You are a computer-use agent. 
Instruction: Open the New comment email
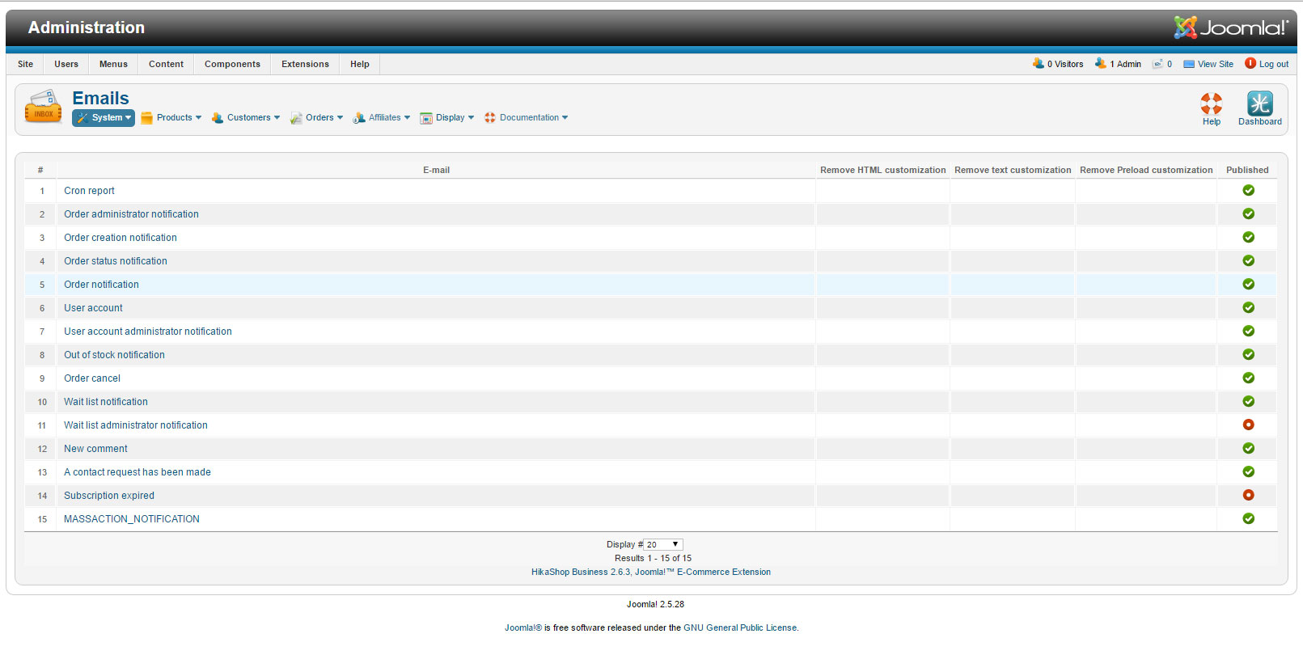(x=95, y=449)
